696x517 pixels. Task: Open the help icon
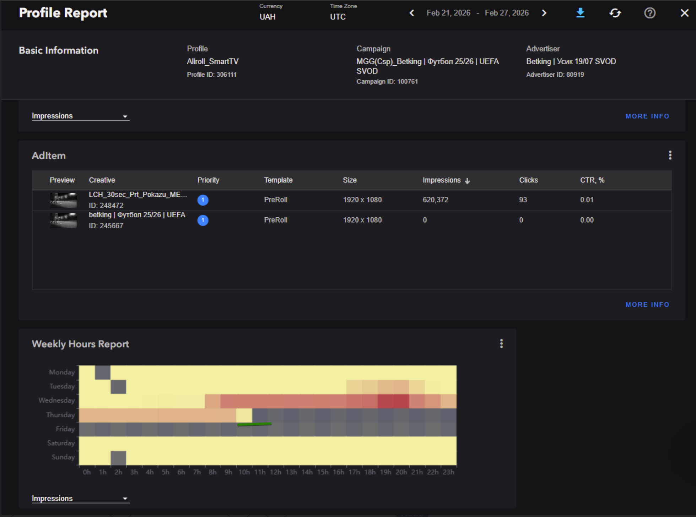(649, 13)
